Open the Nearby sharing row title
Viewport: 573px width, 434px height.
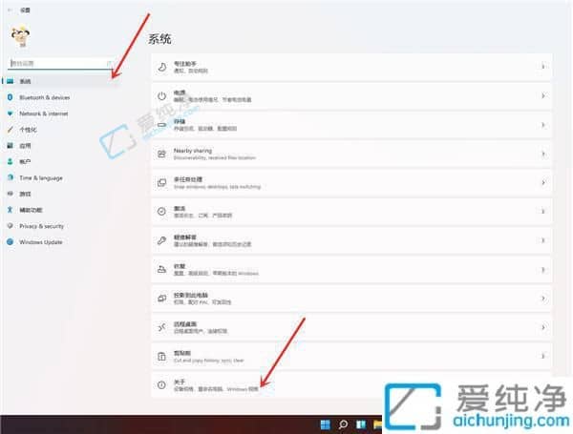(x=193, y=151)
